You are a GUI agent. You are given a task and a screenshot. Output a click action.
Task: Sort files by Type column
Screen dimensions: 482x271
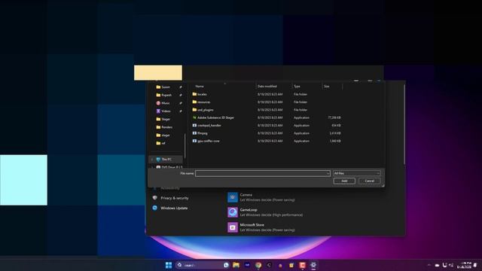(297, 87)
